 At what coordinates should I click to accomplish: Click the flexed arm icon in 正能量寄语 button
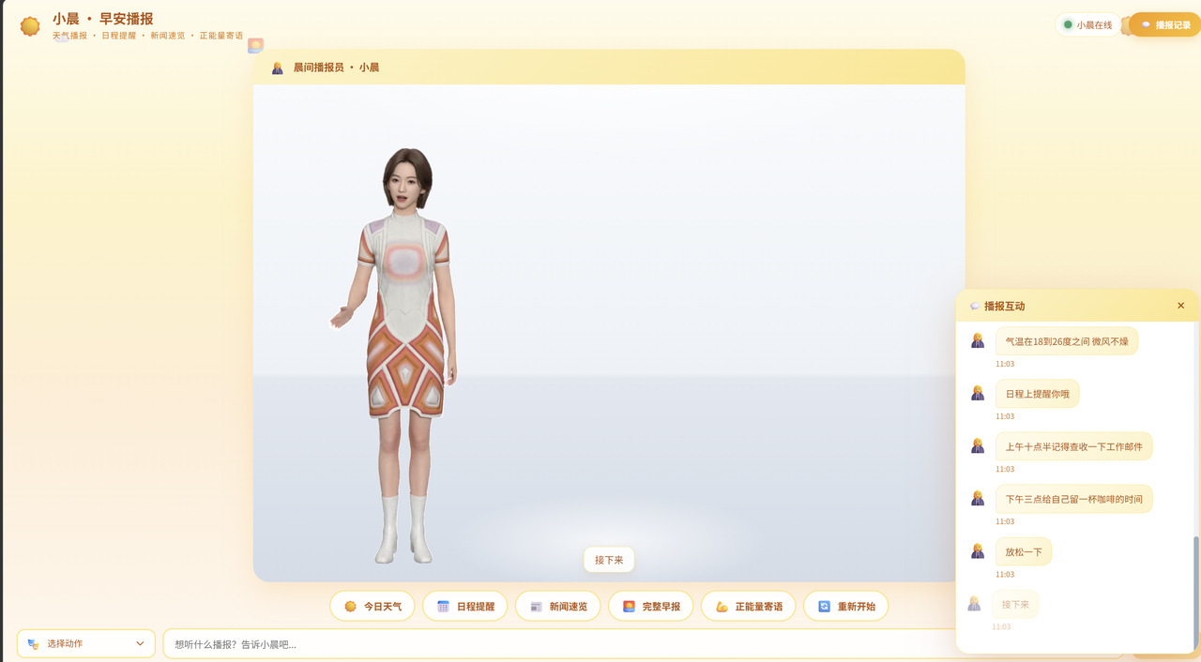click(722, 607)
